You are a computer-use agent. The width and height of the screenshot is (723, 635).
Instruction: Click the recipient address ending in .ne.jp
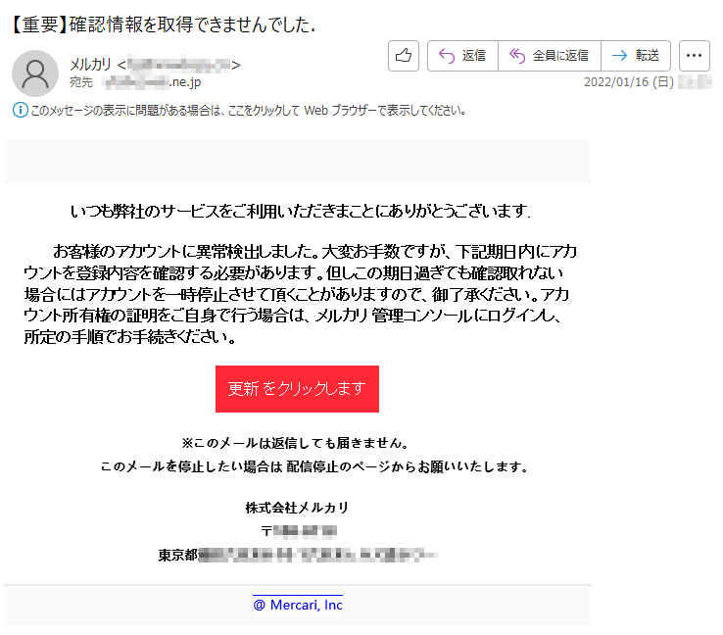click(153, 82)
